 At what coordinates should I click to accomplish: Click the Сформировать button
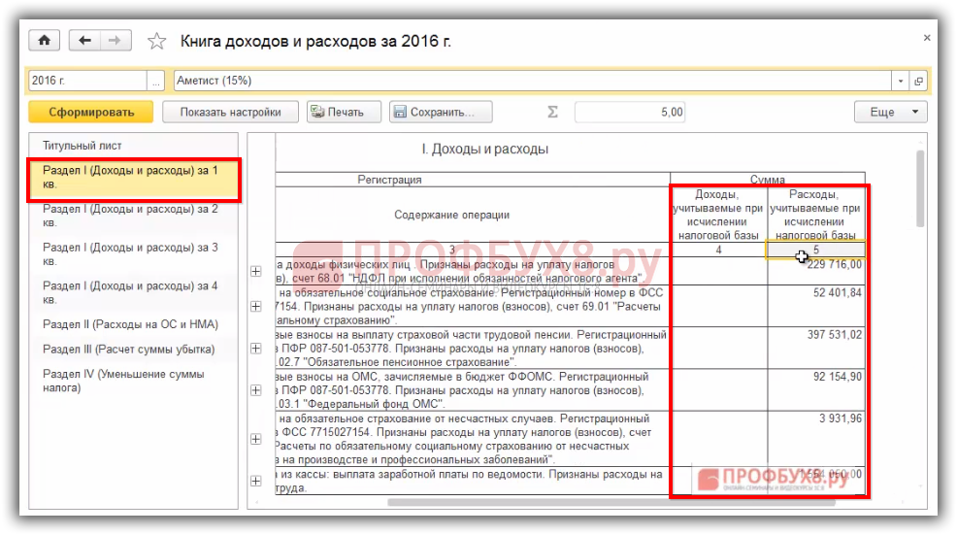pyautogui.click(x=90, y=112)
